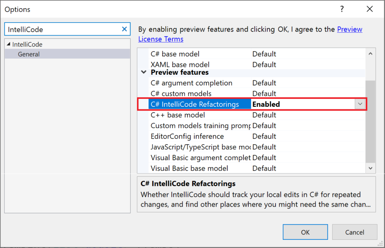Open the Preview License Terms link

(161, 39)
